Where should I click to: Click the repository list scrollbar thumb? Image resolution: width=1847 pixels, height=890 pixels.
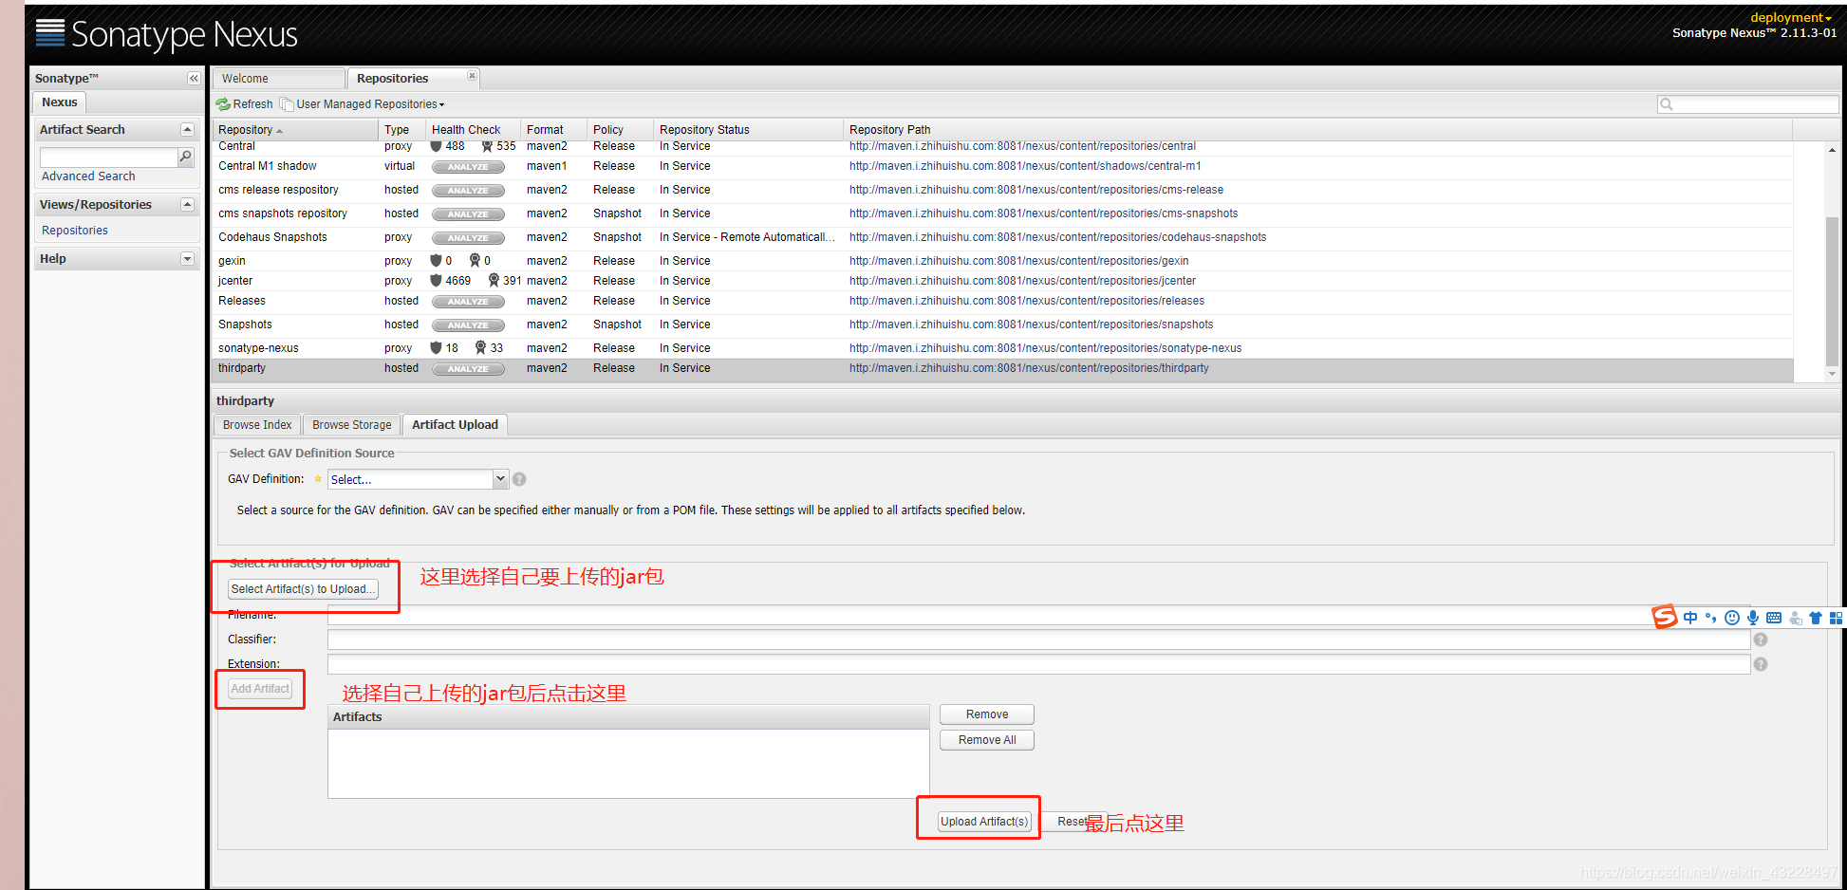point(1832,292)
